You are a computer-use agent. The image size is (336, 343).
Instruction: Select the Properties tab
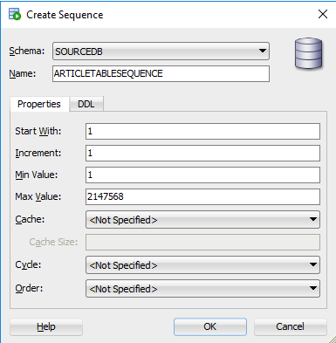click(39, 104)
